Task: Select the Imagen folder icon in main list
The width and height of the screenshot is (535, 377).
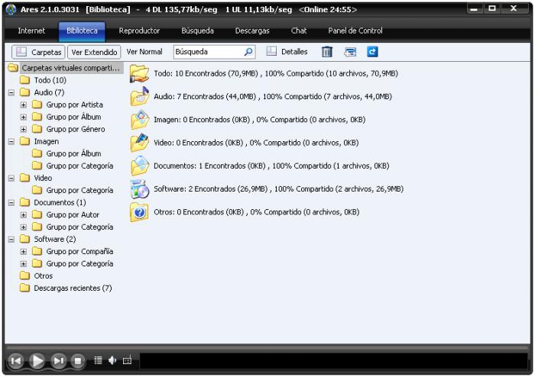Action: 140,120
